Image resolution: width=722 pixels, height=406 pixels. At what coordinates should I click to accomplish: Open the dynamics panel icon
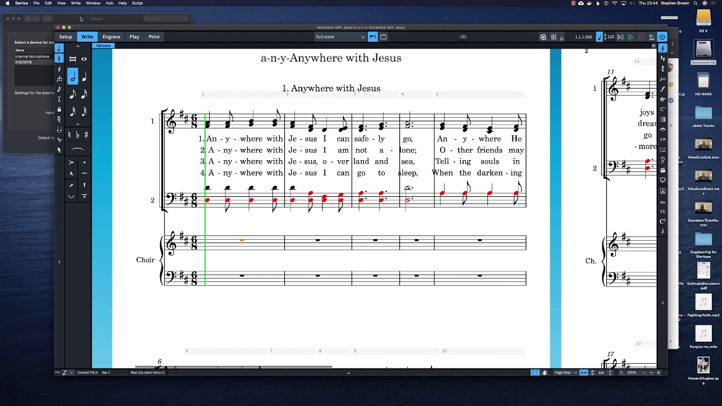[663, 89]
